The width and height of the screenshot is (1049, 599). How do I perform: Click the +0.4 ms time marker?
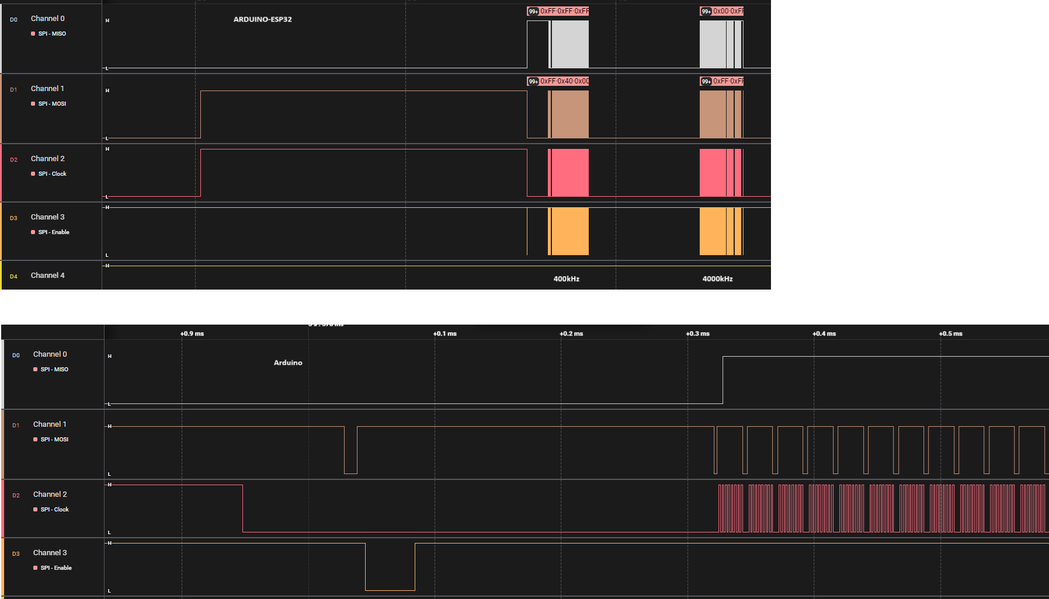pyautogui.click(x=824, y=334)
